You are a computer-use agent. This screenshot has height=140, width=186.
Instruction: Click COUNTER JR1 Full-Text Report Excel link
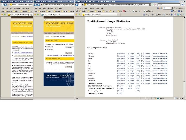(129, 86)
